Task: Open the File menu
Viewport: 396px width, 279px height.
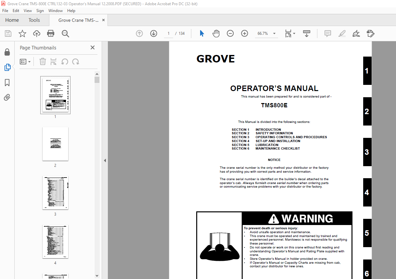Action: pos(5,11)
